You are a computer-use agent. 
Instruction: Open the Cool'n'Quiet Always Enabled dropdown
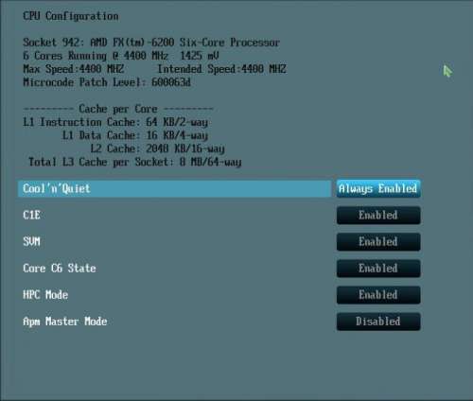(x=378, y=188)
